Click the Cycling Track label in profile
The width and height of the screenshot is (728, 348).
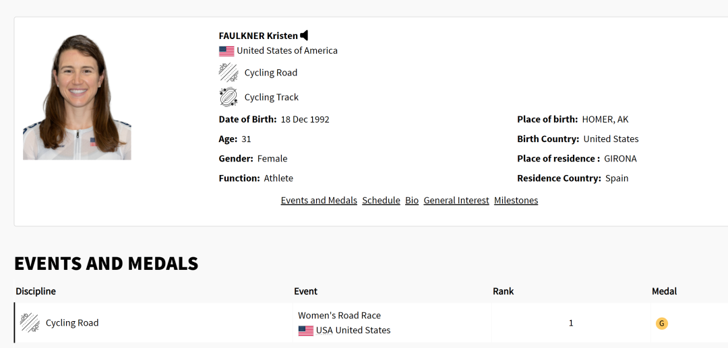272,98
